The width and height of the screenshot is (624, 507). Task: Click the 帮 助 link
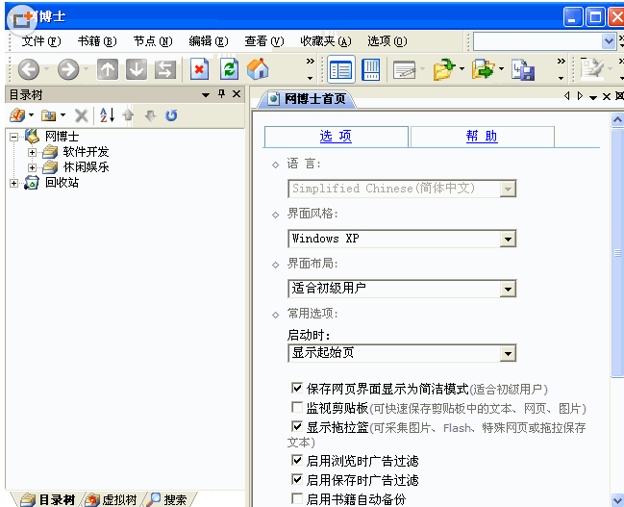[x=482, y=137]
